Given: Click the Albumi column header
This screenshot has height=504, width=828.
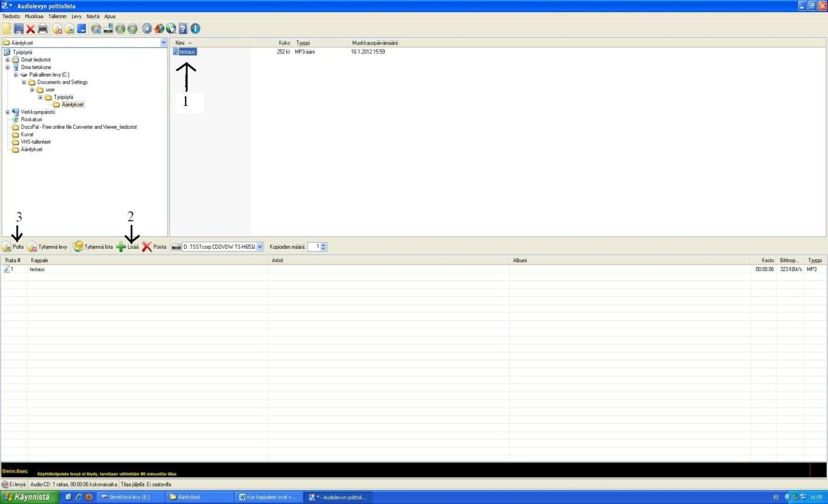Looking at the screenshot, I should [630, 260].
